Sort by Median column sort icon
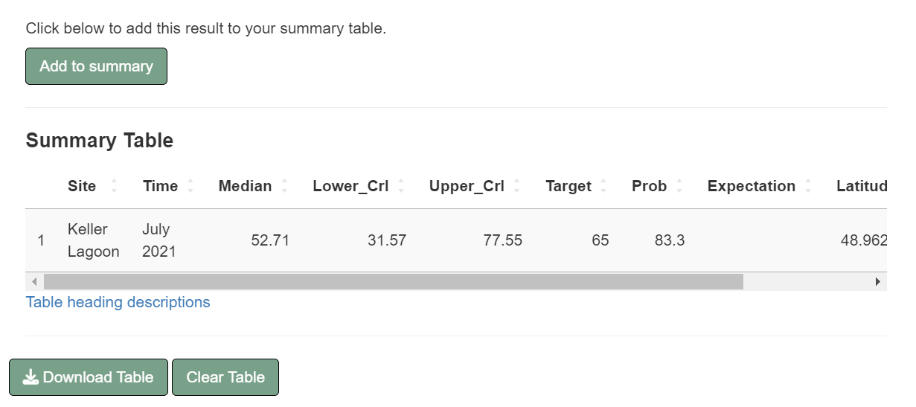Image resolution: width=916 pixels, height=407 pixels. [x=284, y=186]
